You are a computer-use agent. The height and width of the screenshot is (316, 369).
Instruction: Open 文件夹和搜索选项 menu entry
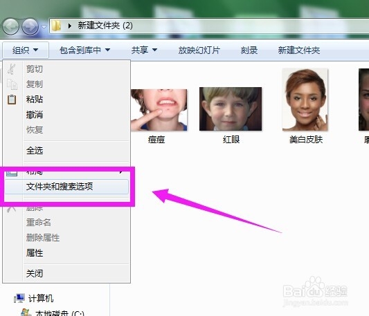(x=66, y=187)
